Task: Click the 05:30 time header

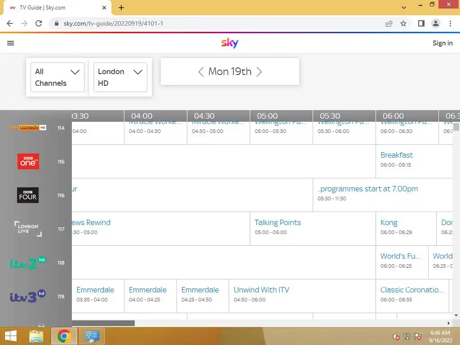Action: point(330,116)
